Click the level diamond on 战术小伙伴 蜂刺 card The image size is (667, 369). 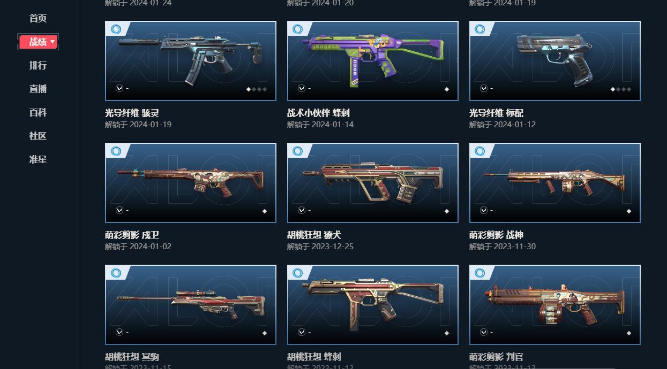447,89
